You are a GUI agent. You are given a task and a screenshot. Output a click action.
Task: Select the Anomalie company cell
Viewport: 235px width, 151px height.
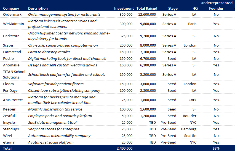[x=11, y=65]
